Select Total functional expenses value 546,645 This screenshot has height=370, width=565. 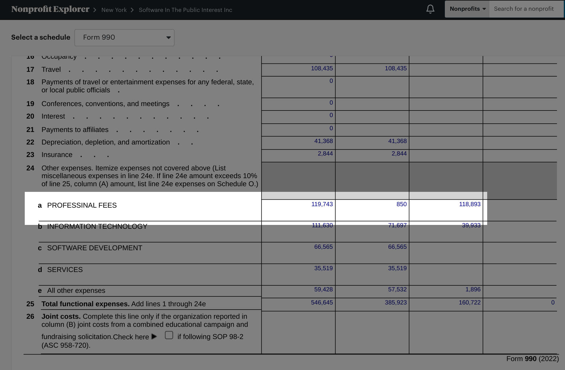[x=322, y=302]
